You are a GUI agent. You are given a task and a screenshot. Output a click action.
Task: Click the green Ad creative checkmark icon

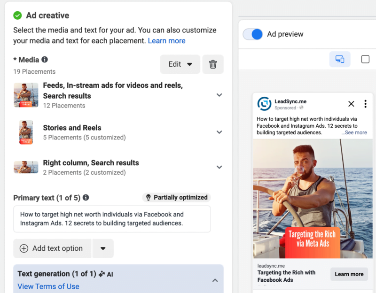tap(17, 15)
